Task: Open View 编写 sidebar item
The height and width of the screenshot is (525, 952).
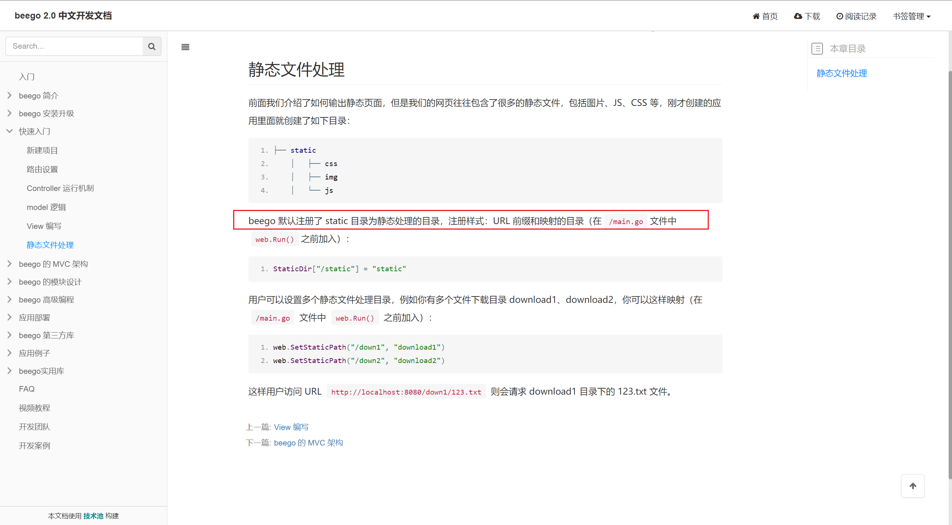Action: click(44, 226)
